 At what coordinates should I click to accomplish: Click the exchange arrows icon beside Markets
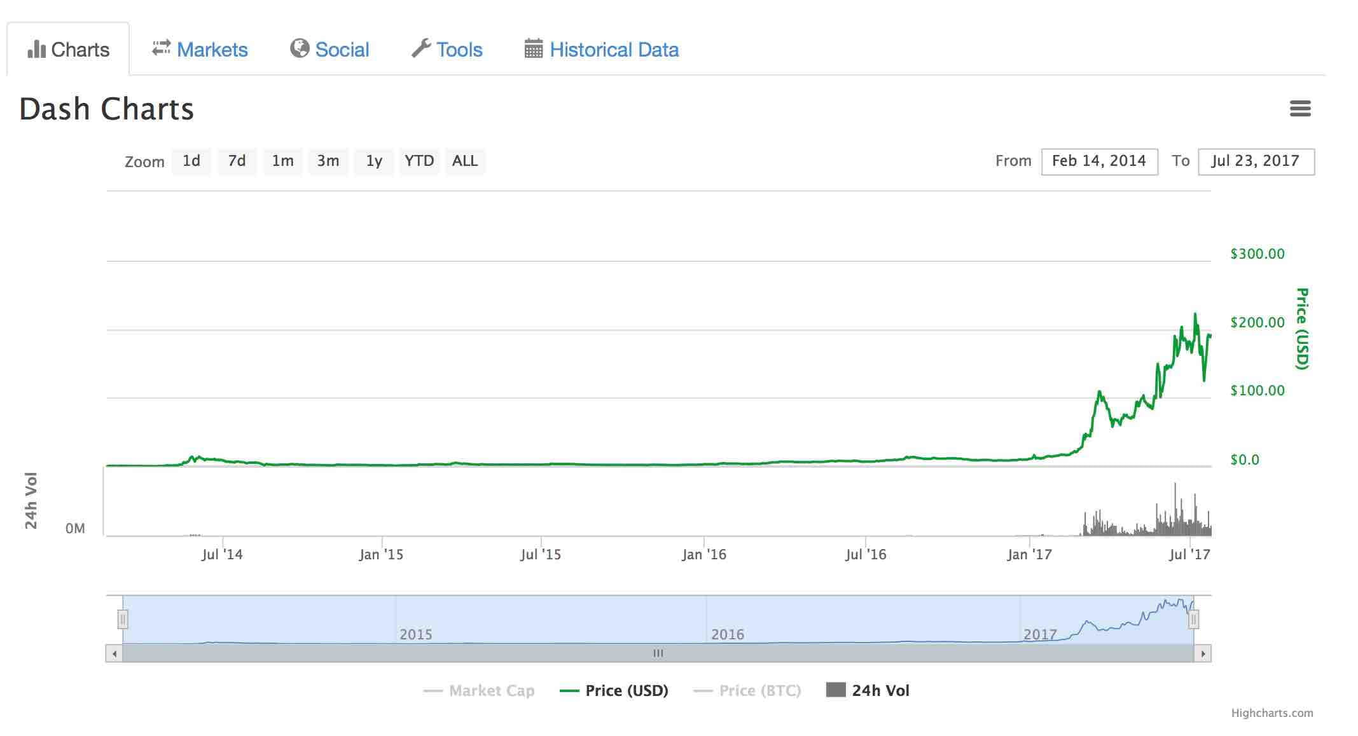point(161,48)
